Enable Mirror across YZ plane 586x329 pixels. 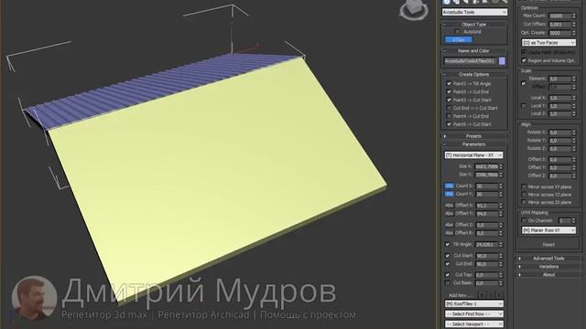[x=524, y=195]
